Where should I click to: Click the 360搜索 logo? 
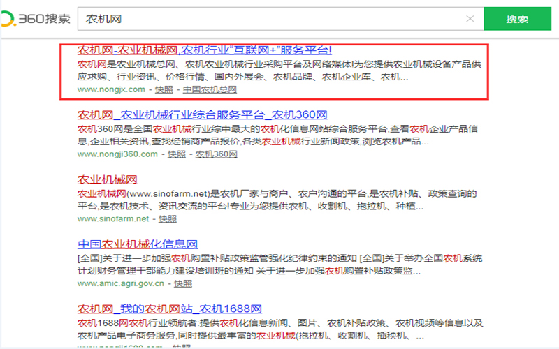(x=36, y=19)
